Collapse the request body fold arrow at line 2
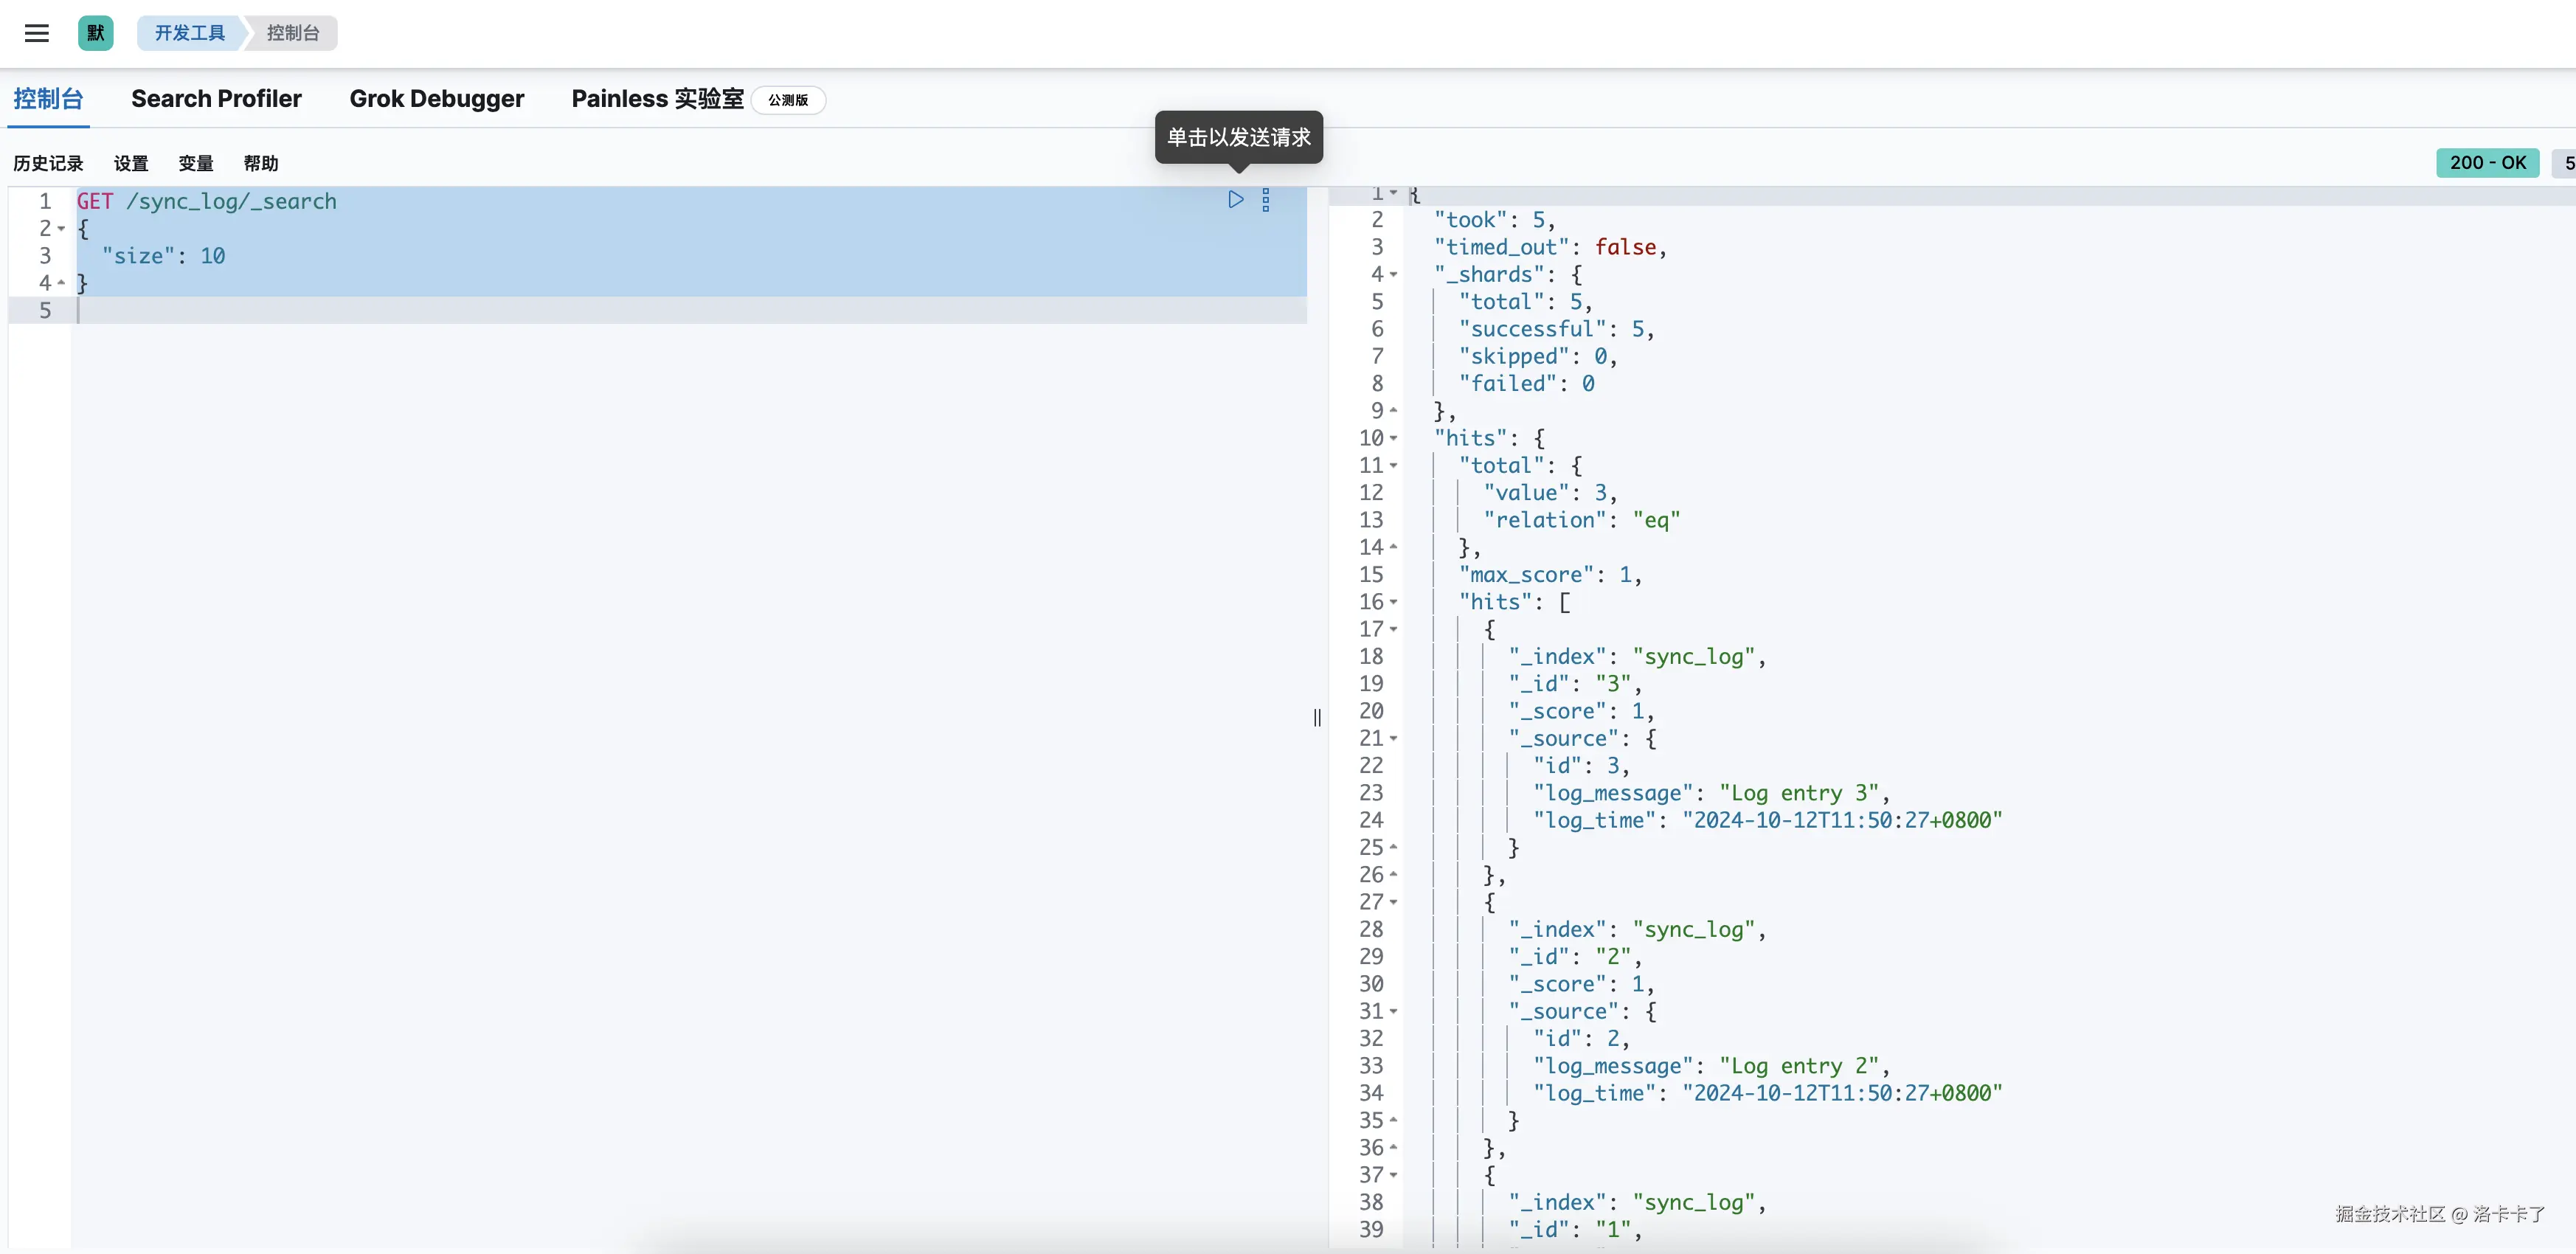This screenshot has width=2576, height=1254. pos(62,229)
